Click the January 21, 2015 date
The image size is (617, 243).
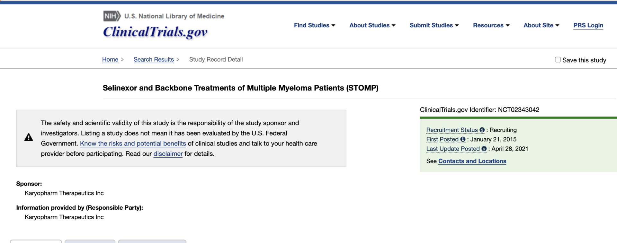(494, 139)
